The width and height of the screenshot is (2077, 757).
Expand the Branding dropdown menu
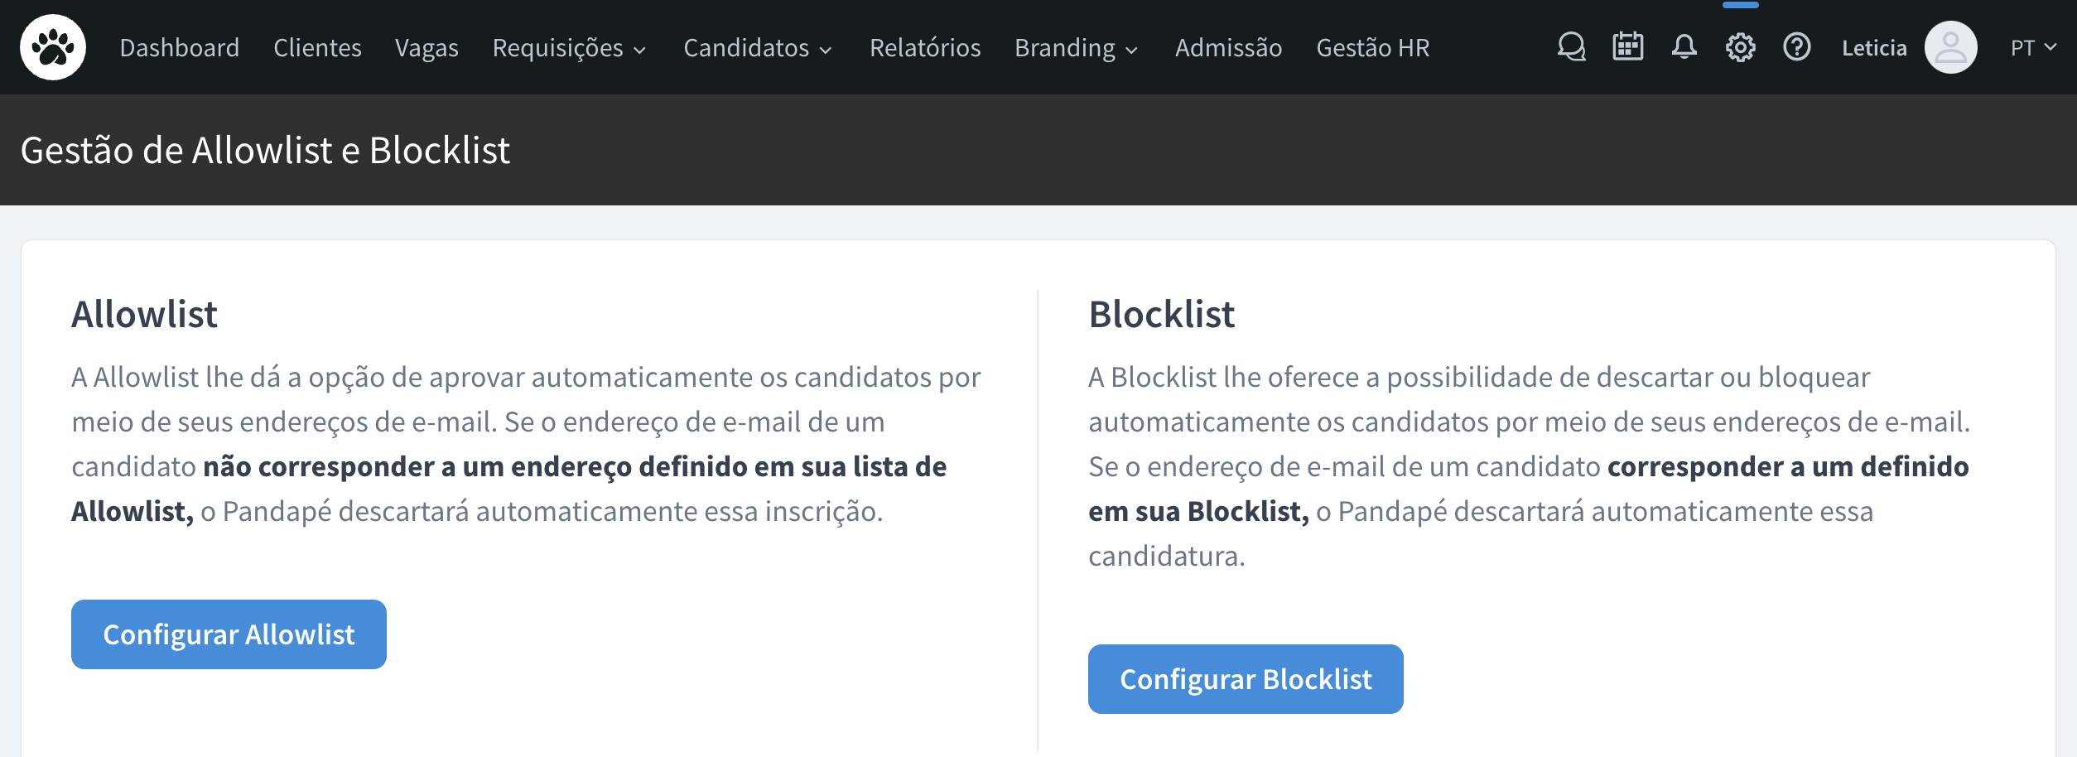pyautogui.click(x=1076, y=48)
